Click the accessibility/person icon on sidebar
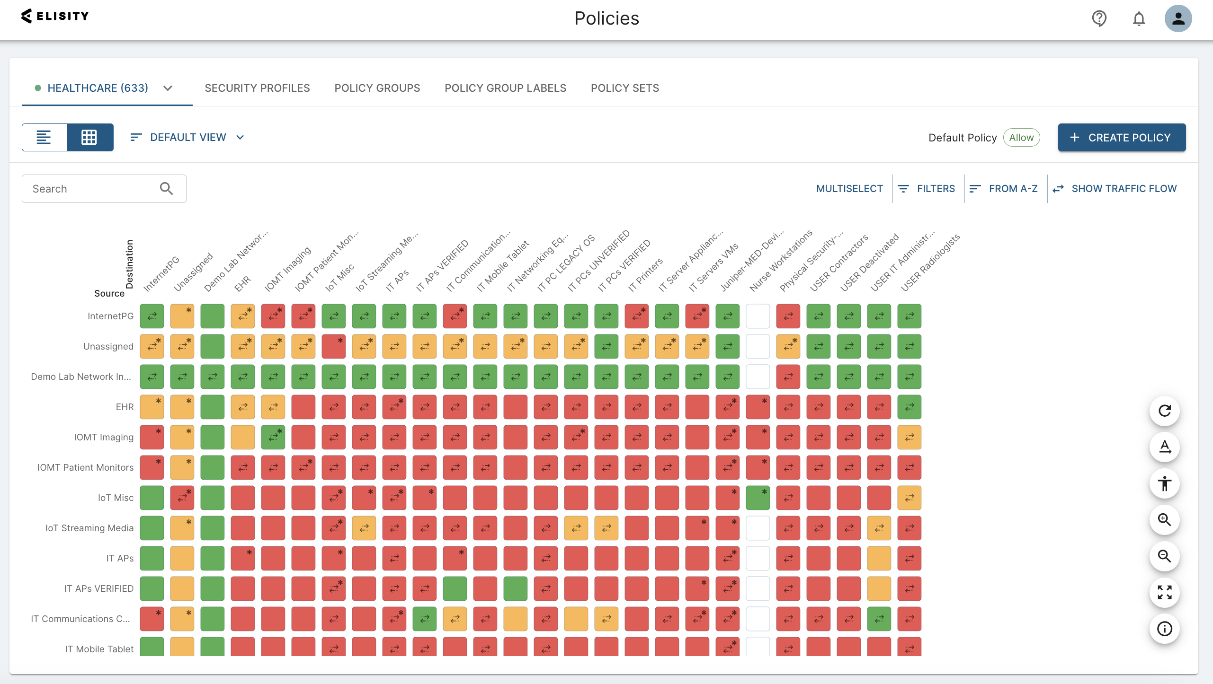The width and height of the screenshot is (1213, 684). click(1163, 482)
